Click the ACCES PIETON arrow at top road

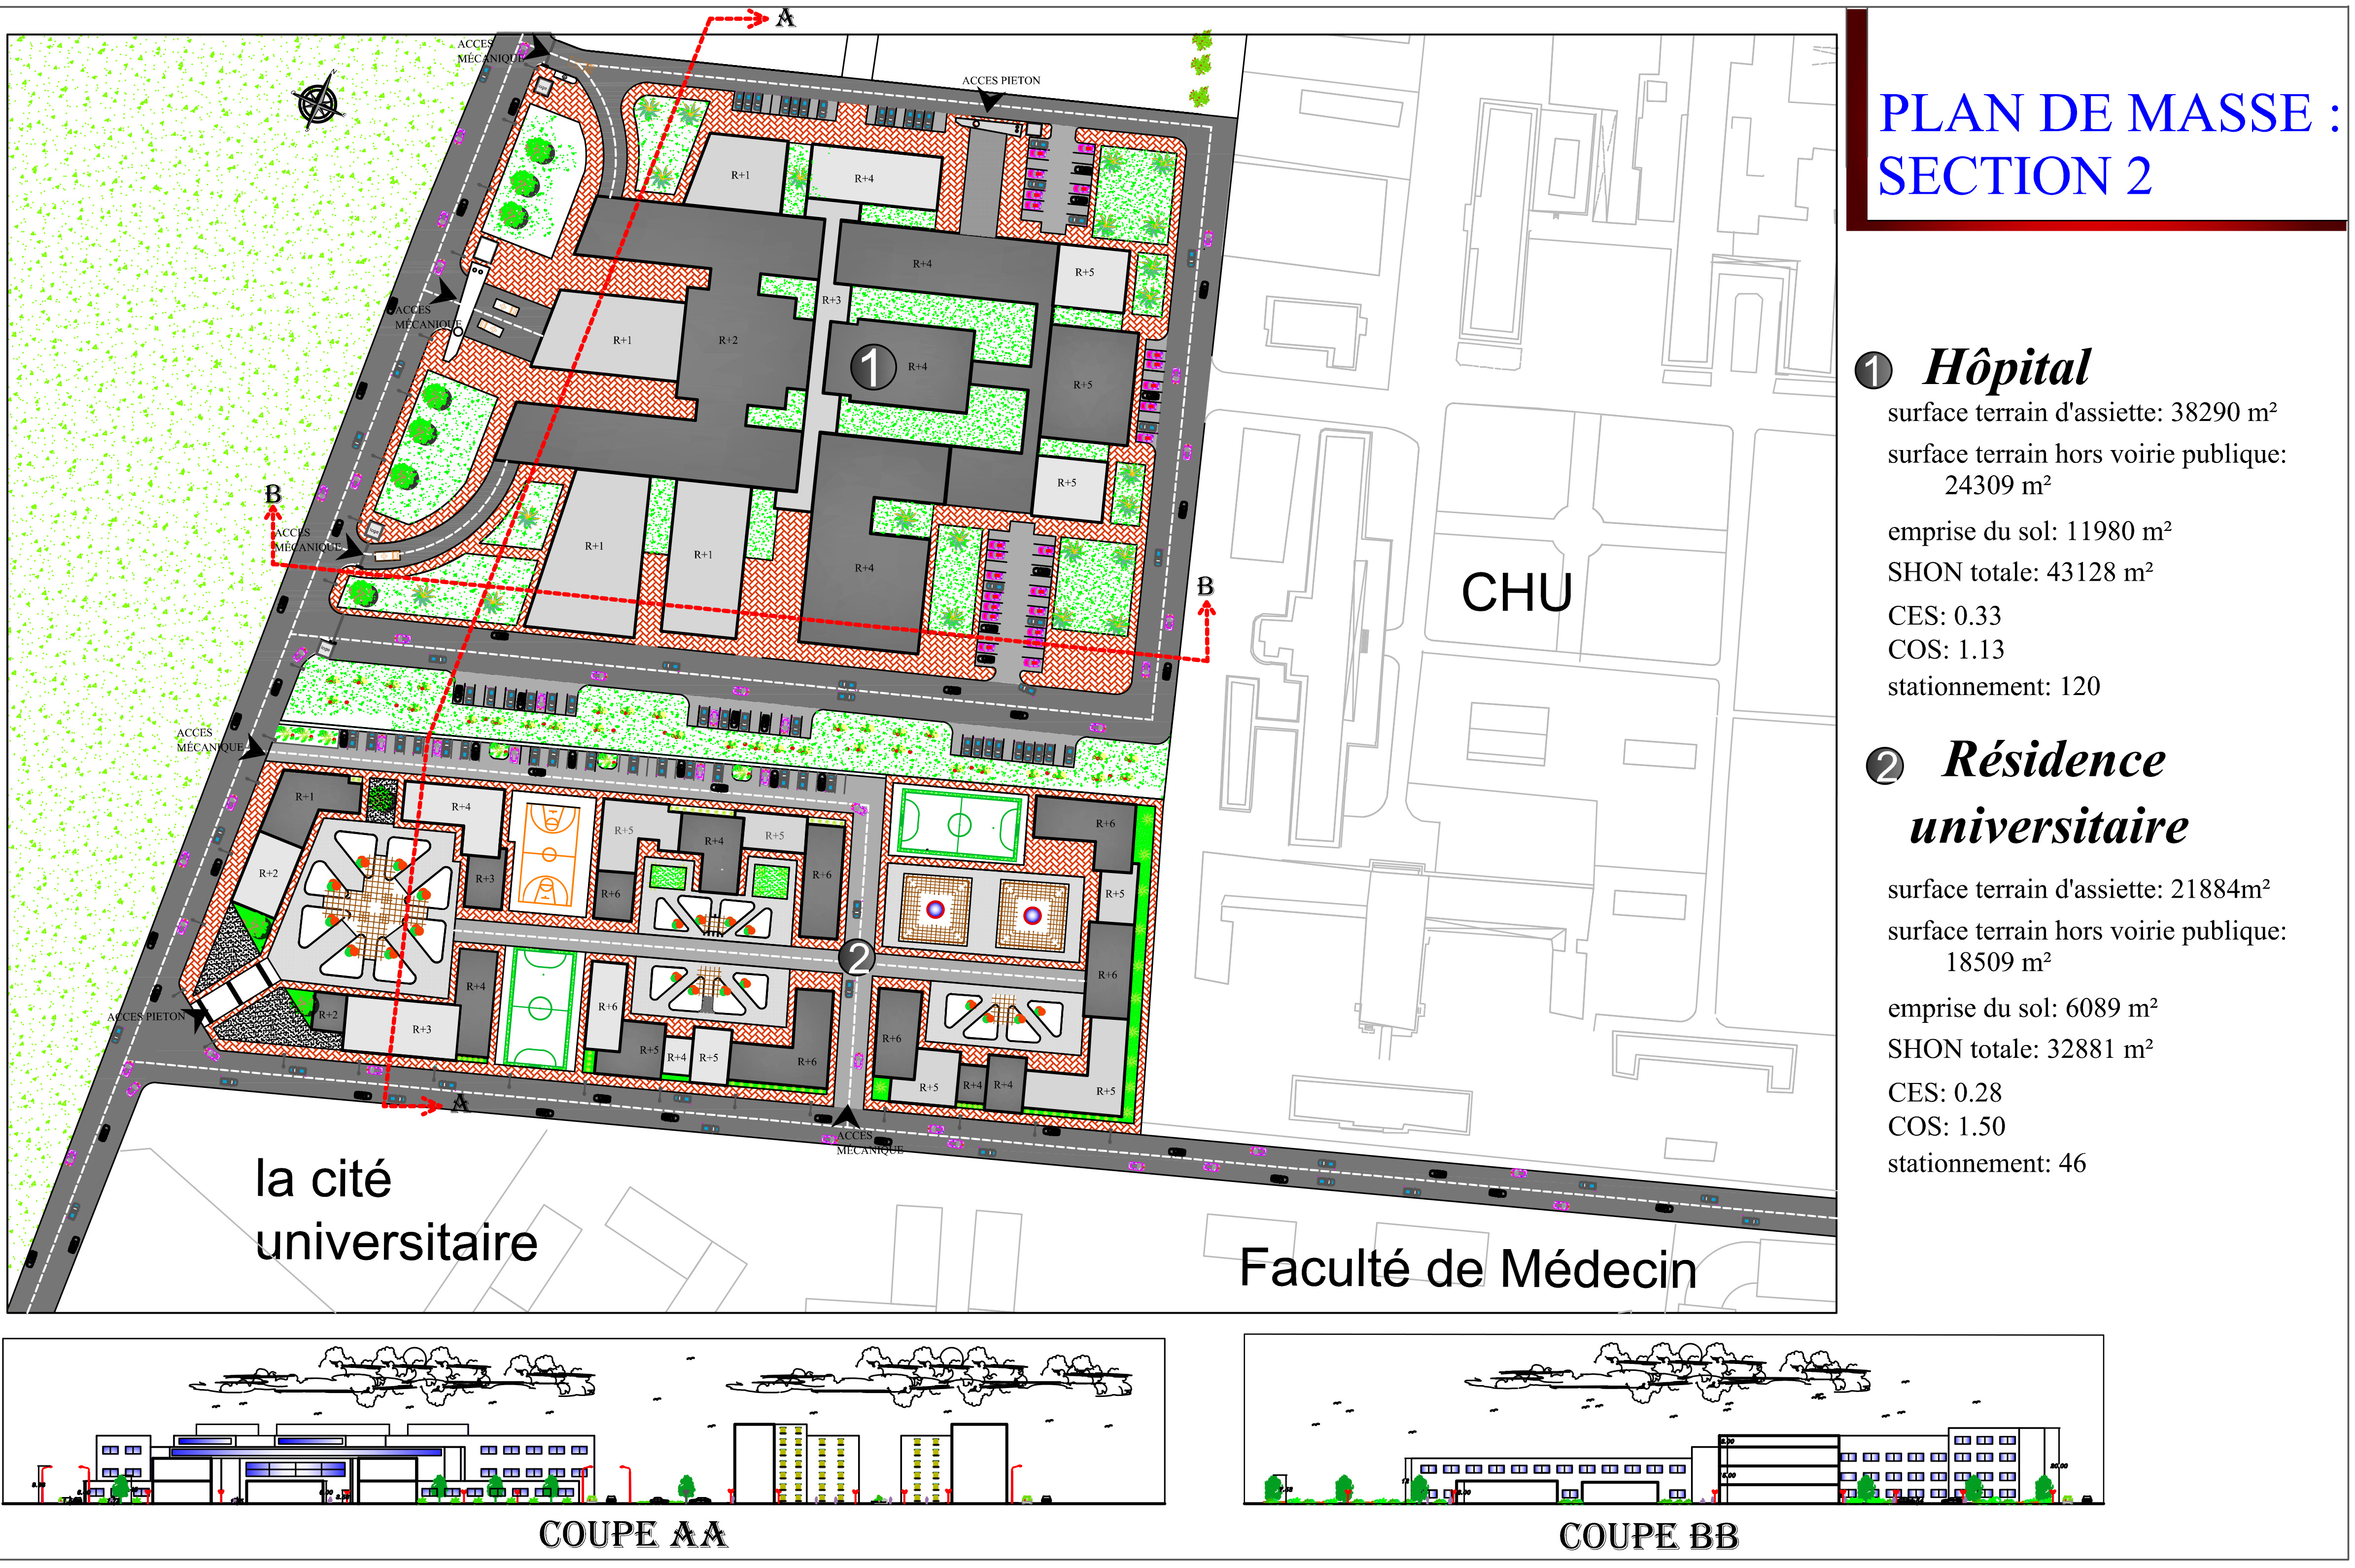click(991, 100)
